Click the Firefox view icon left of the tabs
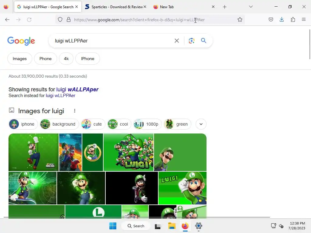The height and width of the screenshot is (233, 311). (6, 7)
